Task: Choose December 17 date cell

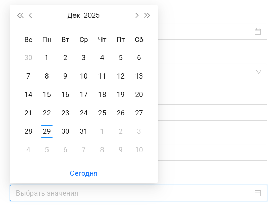Action: point(84,95)
